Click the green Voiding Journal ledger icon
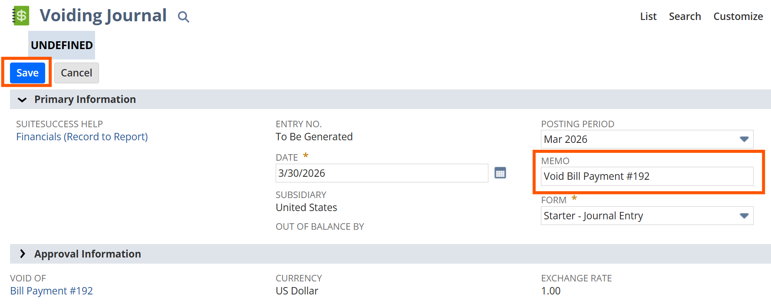The height and width of the screenshot is (304, 771). (20, 16)
